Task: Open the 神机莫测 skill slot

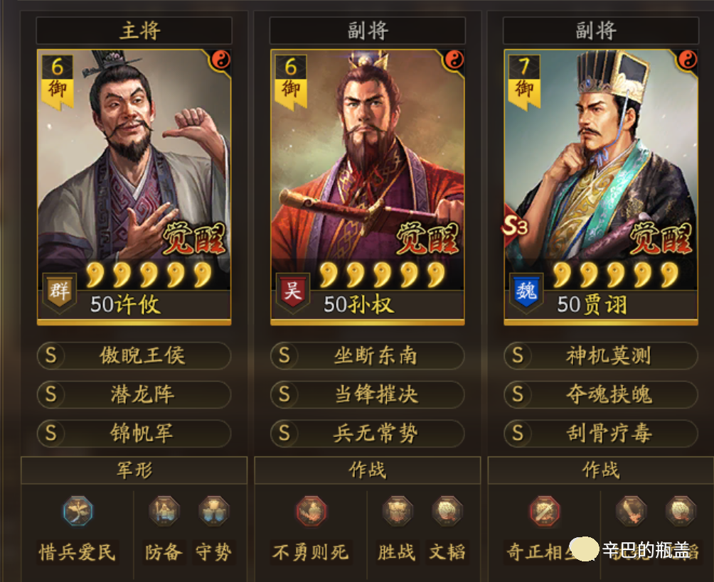Action: tap(601, 355)
